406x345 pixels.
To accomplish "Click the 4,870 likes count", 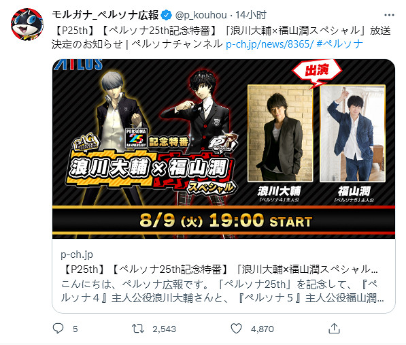I will coord(262,329).
